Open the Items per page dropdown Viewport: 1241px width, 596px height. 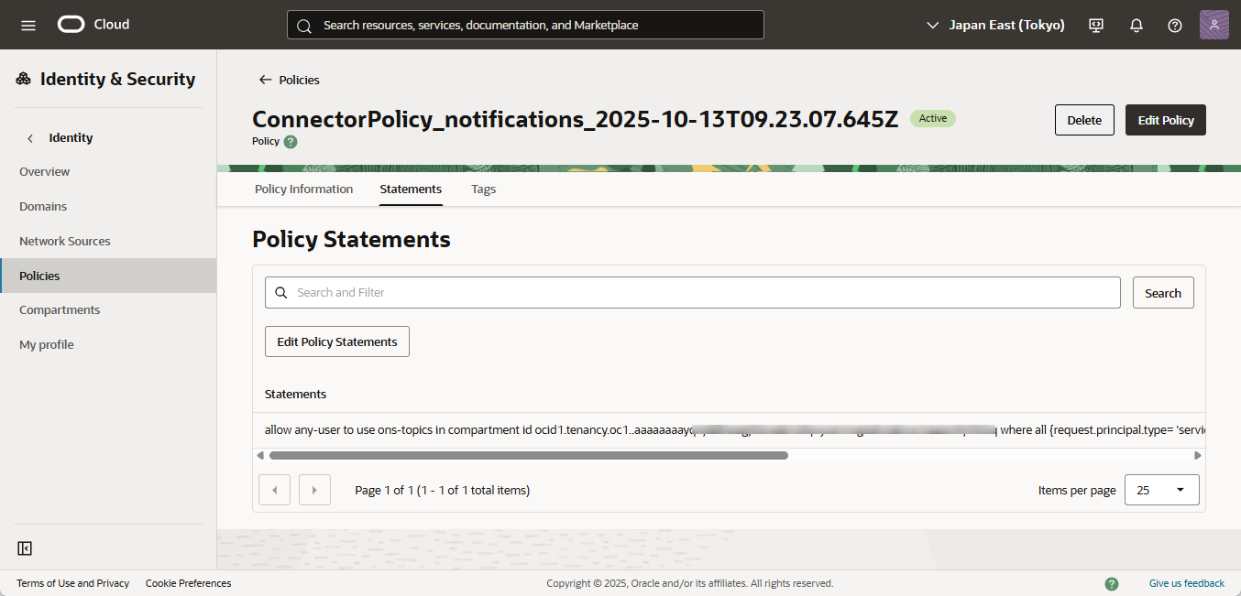[1160, 490]
